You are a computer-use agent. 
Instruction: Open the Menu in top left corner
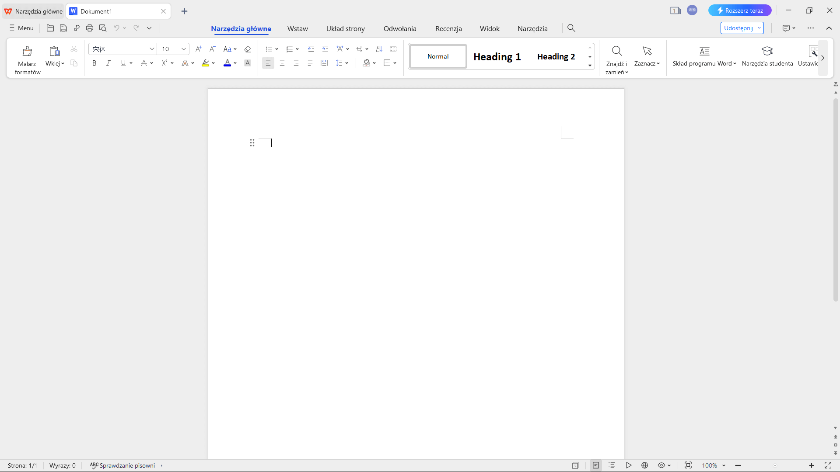[21, 28]
